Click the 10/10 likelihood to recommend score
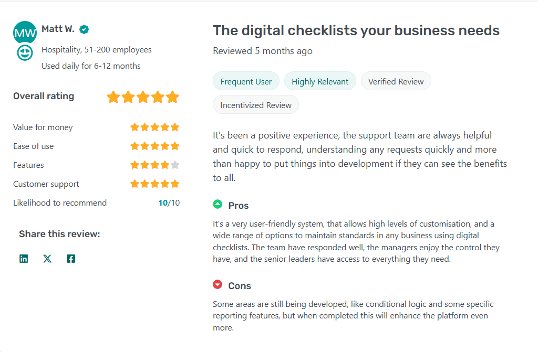538x352 pixels. pos(169,203)
